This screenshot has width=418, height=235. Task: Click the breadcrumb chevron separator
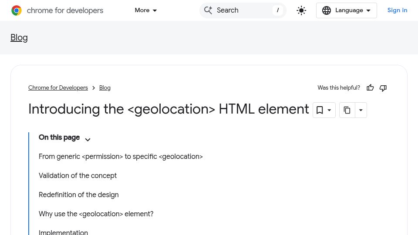(94, 88)
